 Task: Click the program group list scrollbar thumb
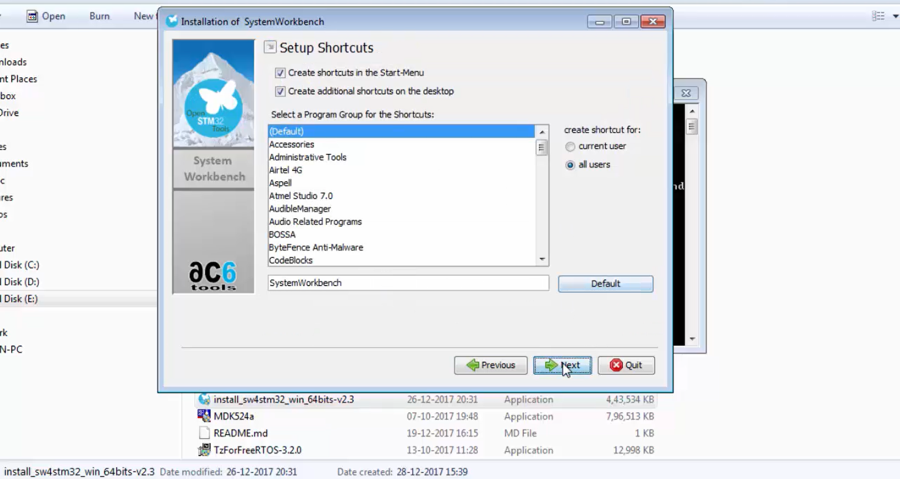point(542,148)
